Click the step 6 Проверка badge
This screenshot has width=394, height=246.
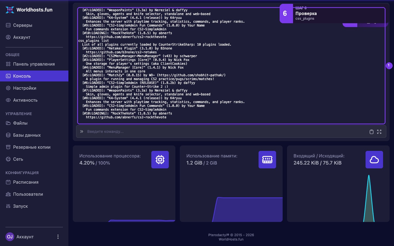286,13
